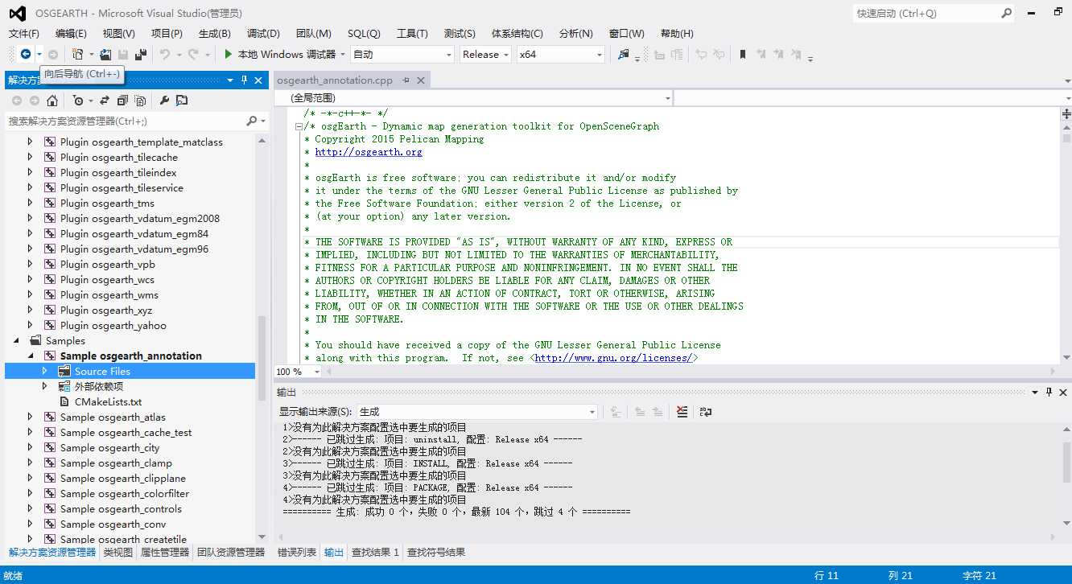This screenshot has width=1072, height=584.
Task: Select Plugin osgearth_yahoo project
Action: tap(113, 325)
